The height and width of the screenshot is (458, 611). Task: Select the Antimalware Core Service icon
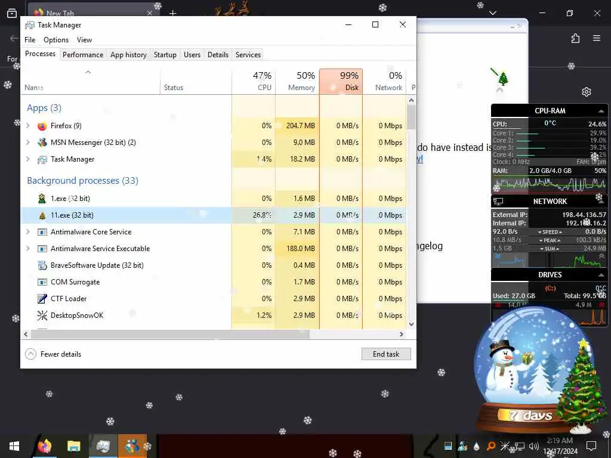tap(42, 232)
